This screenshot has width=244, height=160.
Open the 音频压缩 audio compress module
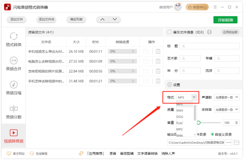[14, 88]
